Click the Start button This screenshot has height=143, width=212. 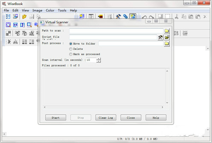55,117
